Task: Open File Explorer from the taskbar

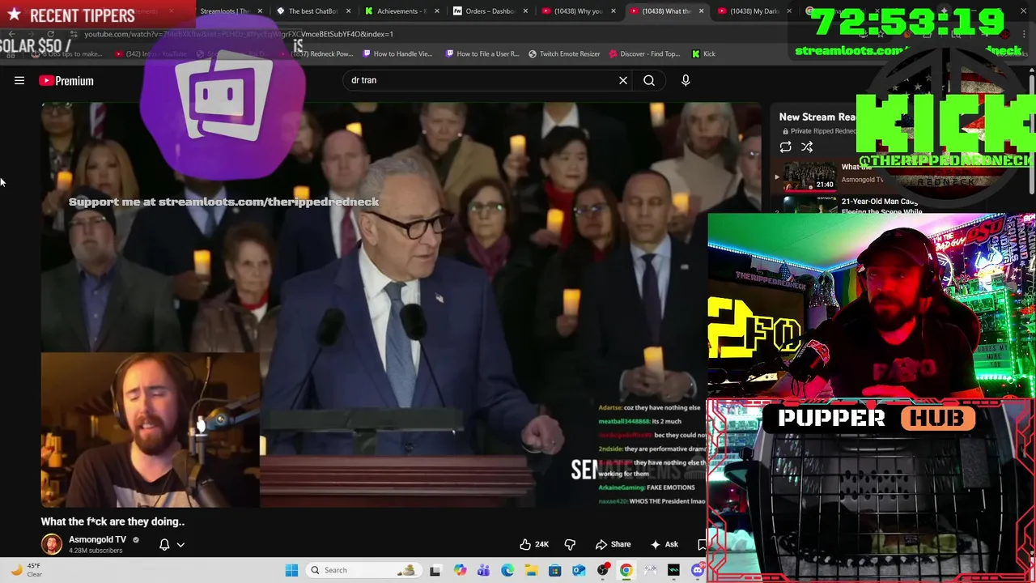Action: click(x=531, y=570)
